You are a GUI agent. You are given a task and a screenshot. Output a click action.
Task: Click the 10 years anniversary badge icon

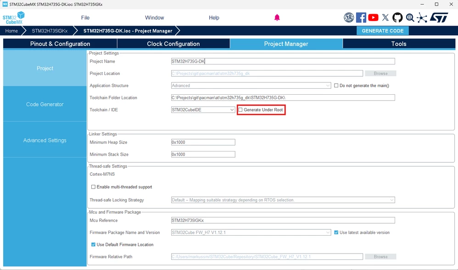[x=349, y=17]
